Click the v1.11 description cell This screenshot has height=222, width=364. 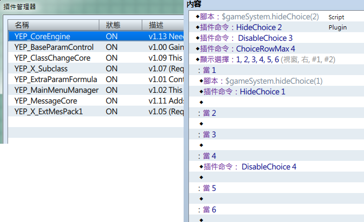tap(166, 101)
